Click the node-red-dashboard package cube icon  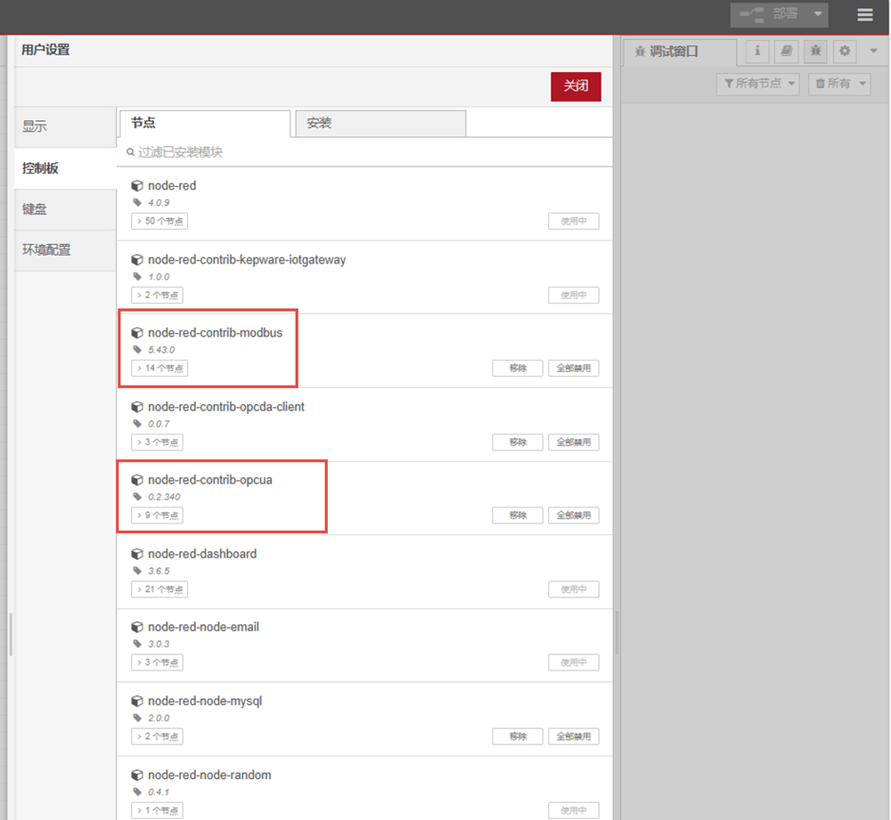[137, 554]
